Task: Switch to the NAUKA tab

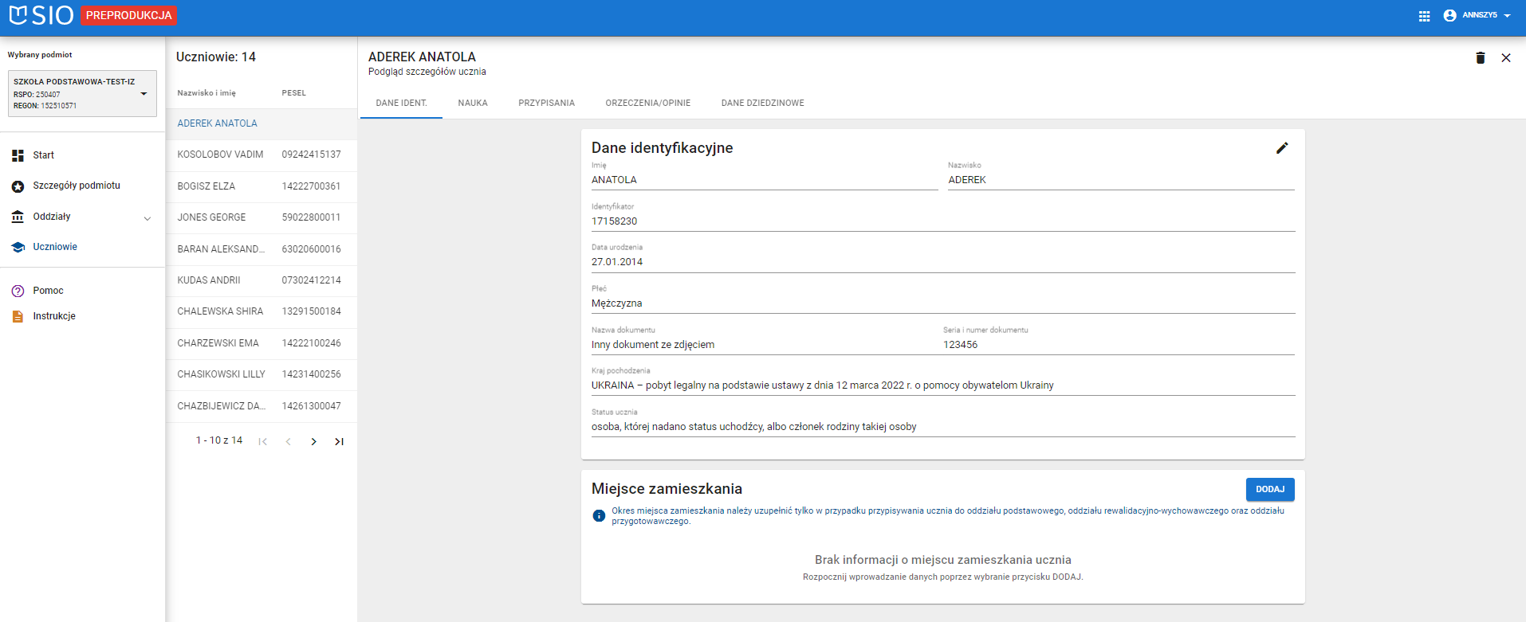Action: click(x=473, y=103)
